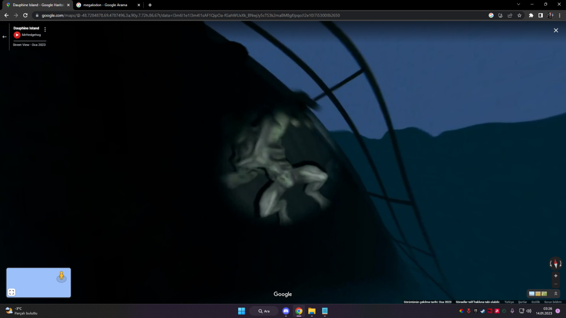The width and height of the screenshot is (566, 318).
Task: Click the taskbar Ara search box
Action: click(264, 311)
